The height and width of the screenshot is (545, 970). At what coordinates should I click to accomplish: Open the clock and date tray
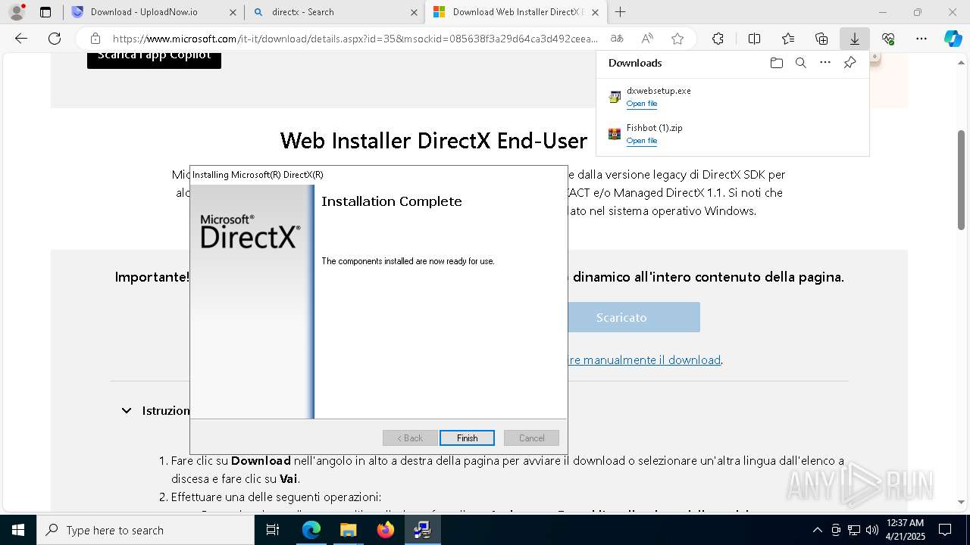click(905, 530)
